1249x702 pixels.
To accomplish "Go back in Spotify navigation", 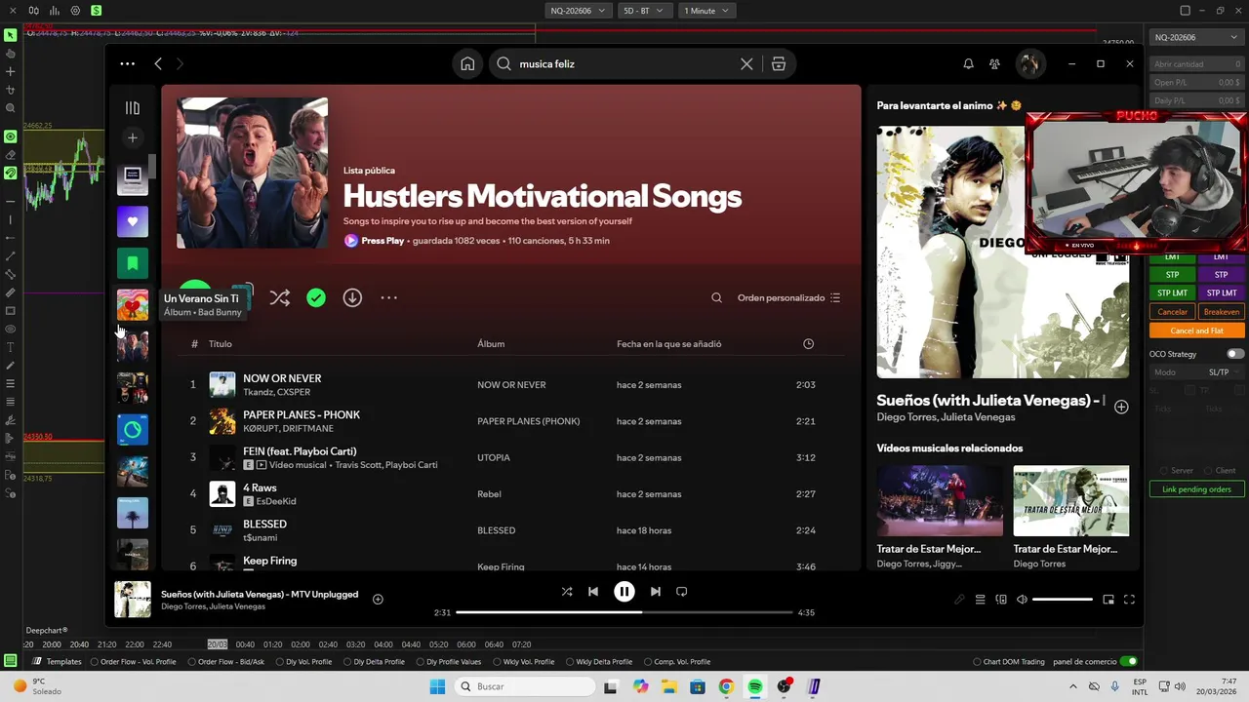I will 158,63.
